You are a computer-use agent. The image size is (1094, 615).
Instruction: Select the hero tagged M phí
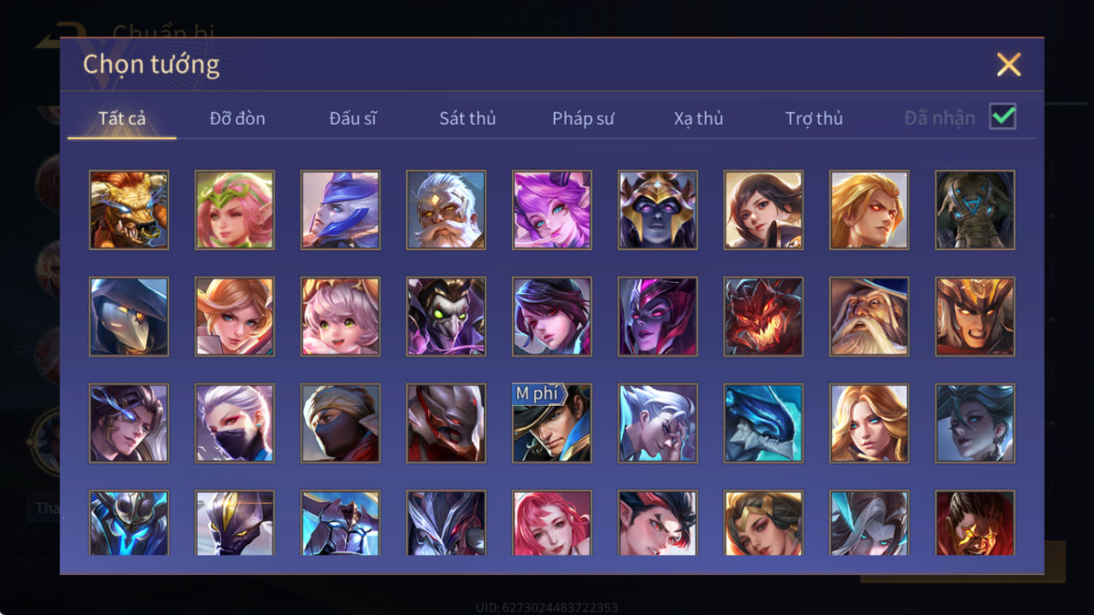click(552, 423)
